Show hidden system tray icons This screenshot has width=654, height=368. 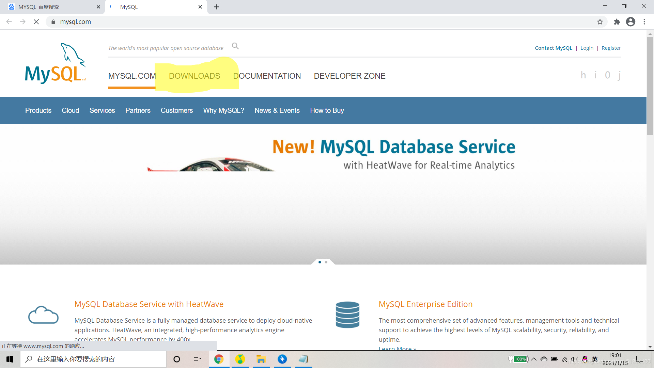coord(534,359)
